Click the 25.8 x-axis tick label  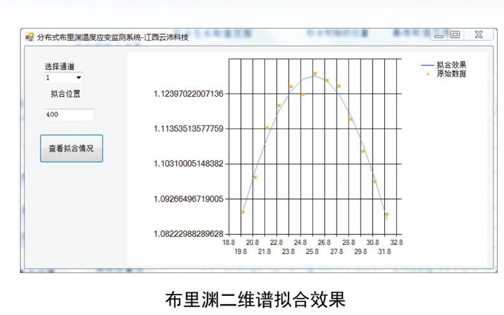(x=312, y=252)
